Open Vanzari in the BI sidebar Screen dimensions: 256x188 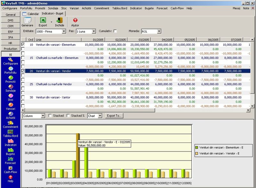click(x=11, y=107)
